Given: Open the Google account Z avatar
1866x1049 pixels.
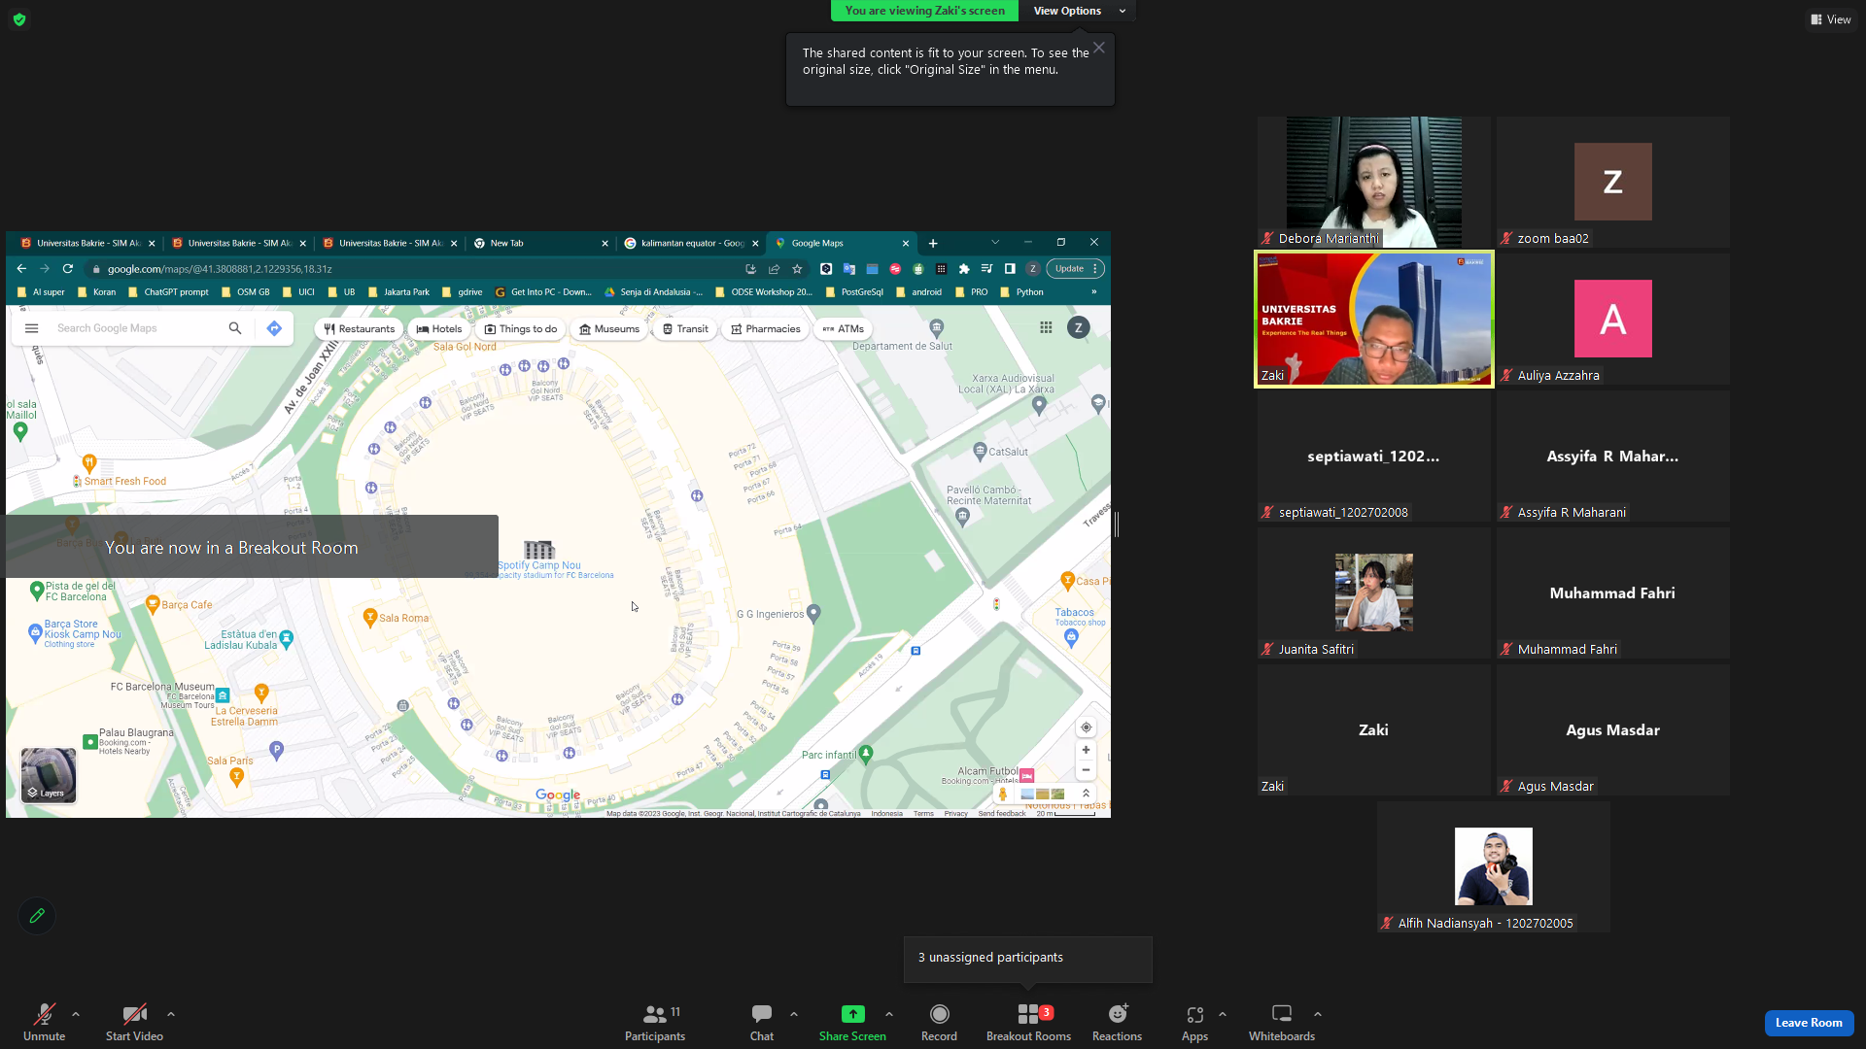Looking at the screenshot, I should pyautogui.click(x=1079, y=328).
